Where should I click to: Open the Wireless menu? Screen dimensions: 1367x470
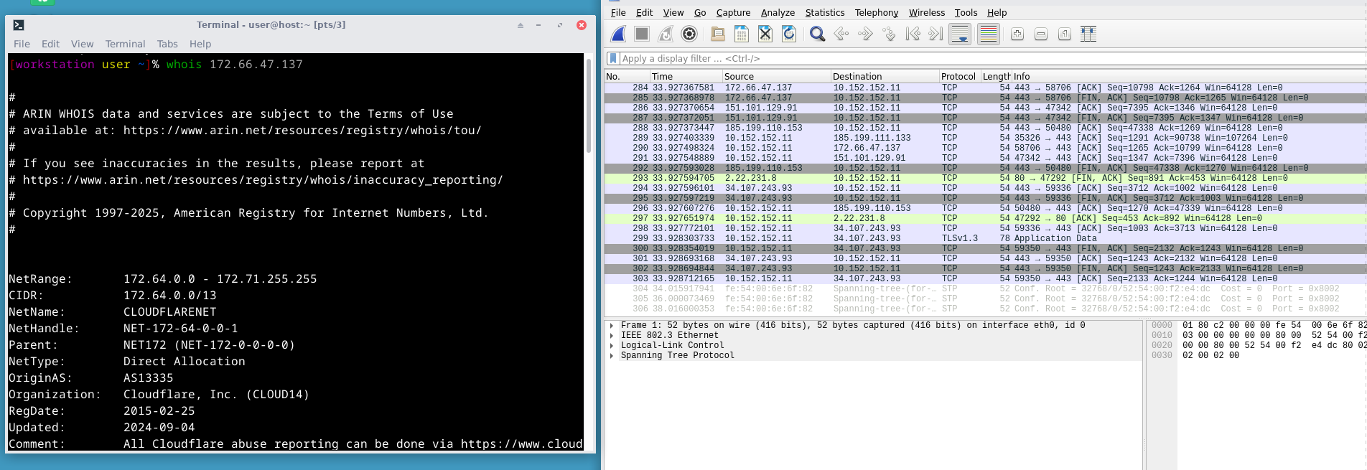(927, 12)
